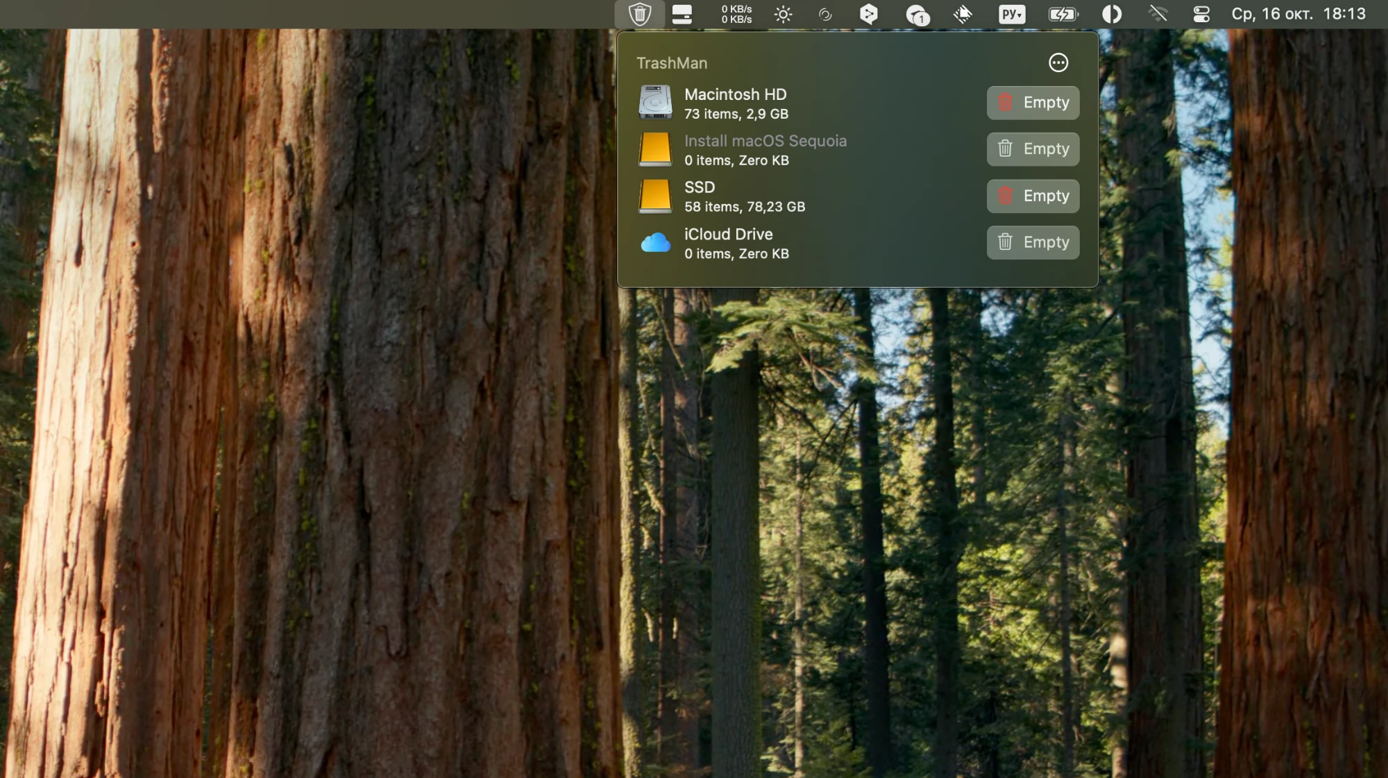Click the Wi-Fi off icon
The width and height of the screenshot is (1388, 778).
[x=1157, y=14]
